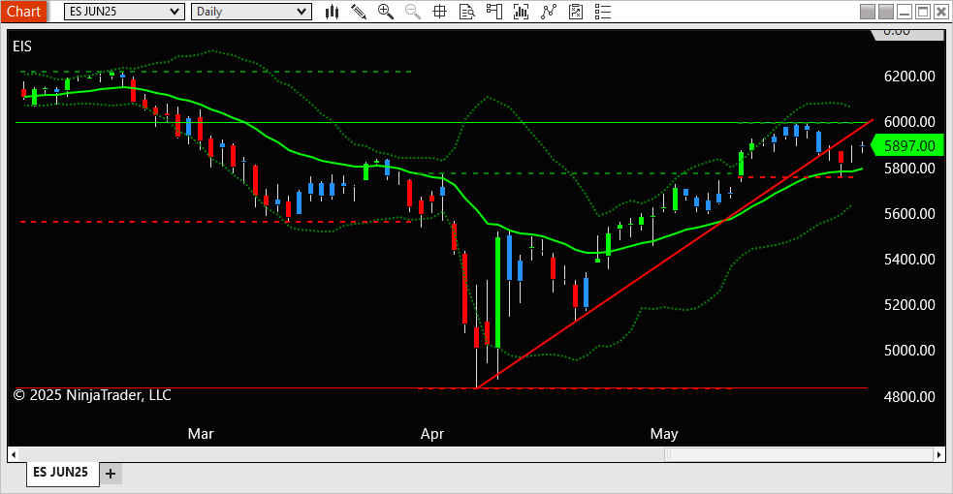The height and width of the screenshot is (494, 953).
Task: Click the EIS indicator label
Action: (x=22, y=46)
